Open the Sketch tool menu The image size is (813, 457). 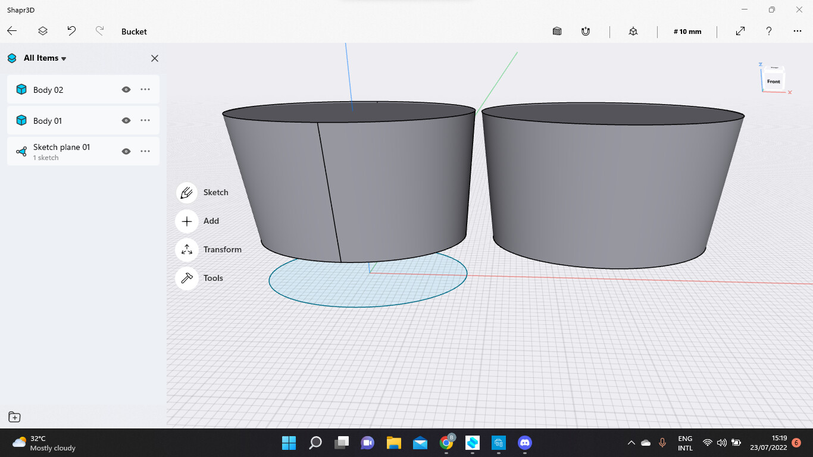[x=187, y=192]
